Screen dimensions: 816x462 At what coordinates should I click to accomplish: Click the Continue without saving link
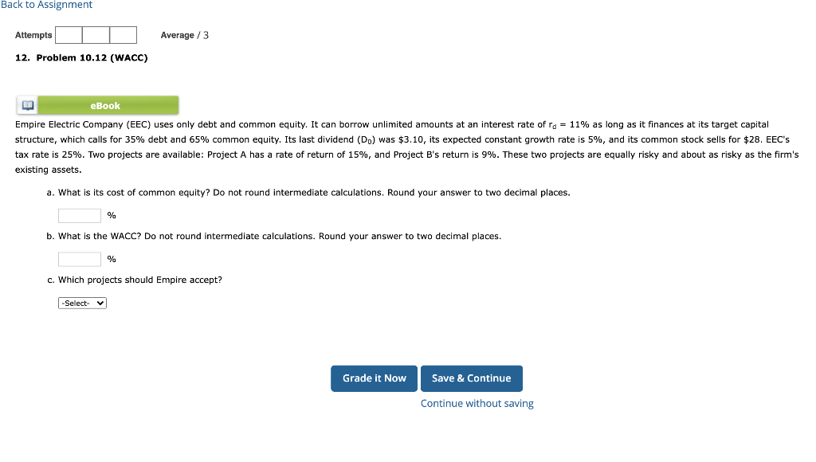point(477,403)
